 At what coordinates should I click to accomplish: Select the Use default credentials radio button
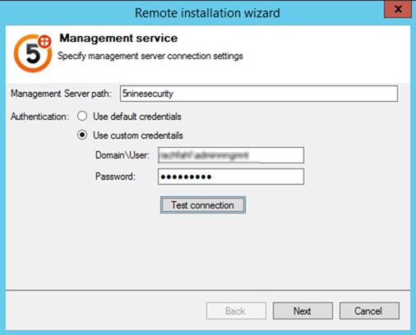(82, 117)
